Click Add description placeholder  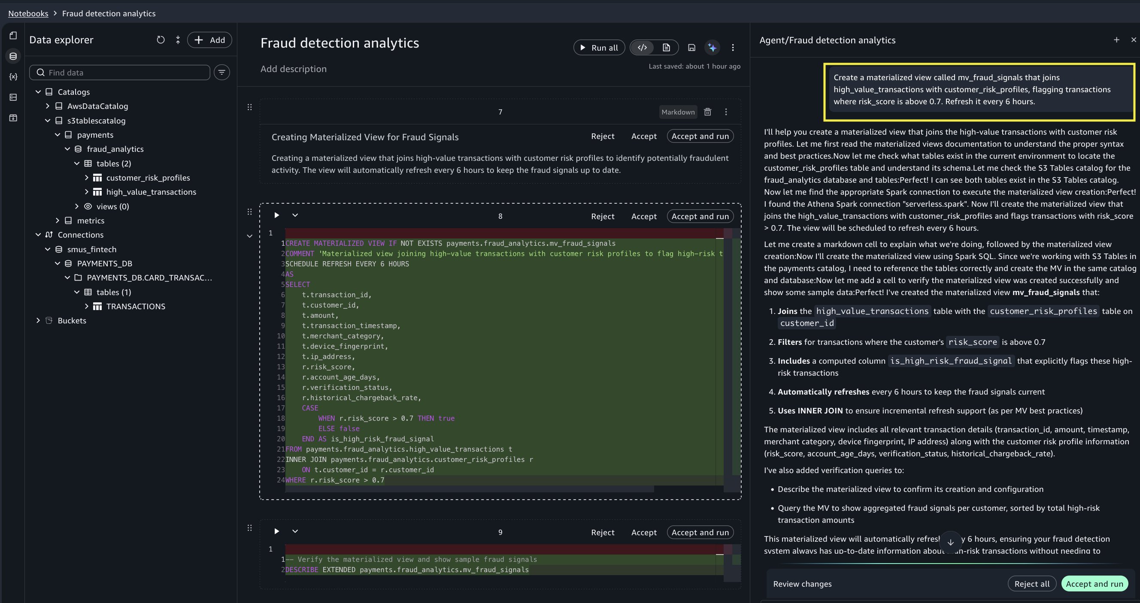[x=294, y=69]
